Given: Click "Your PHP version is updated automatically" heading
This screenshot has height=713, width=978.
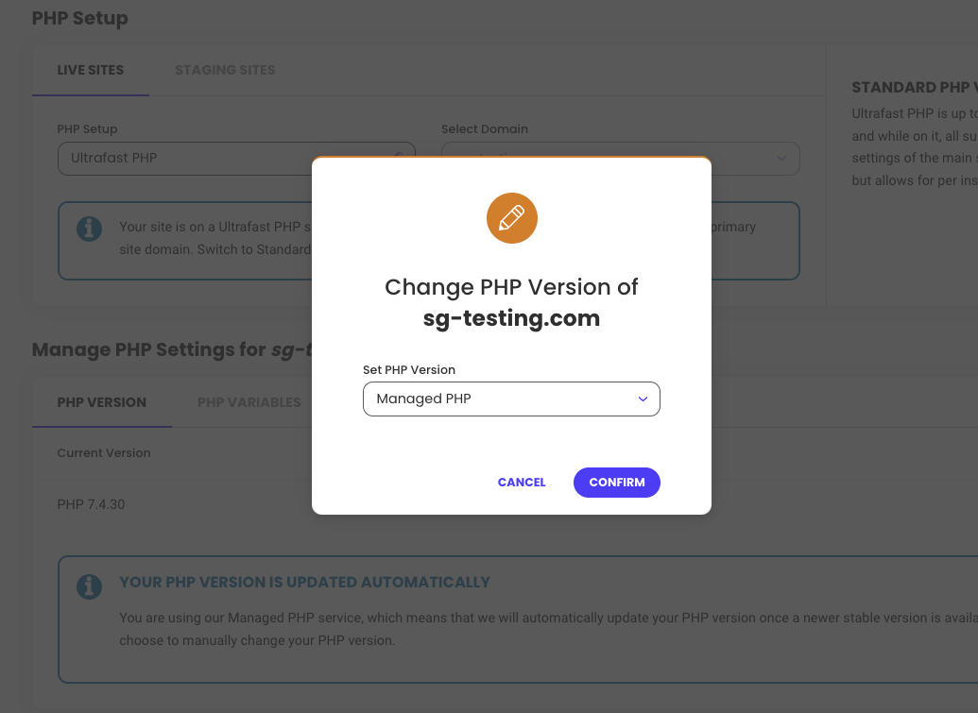Looking at the screenshot, I should 304,582.
